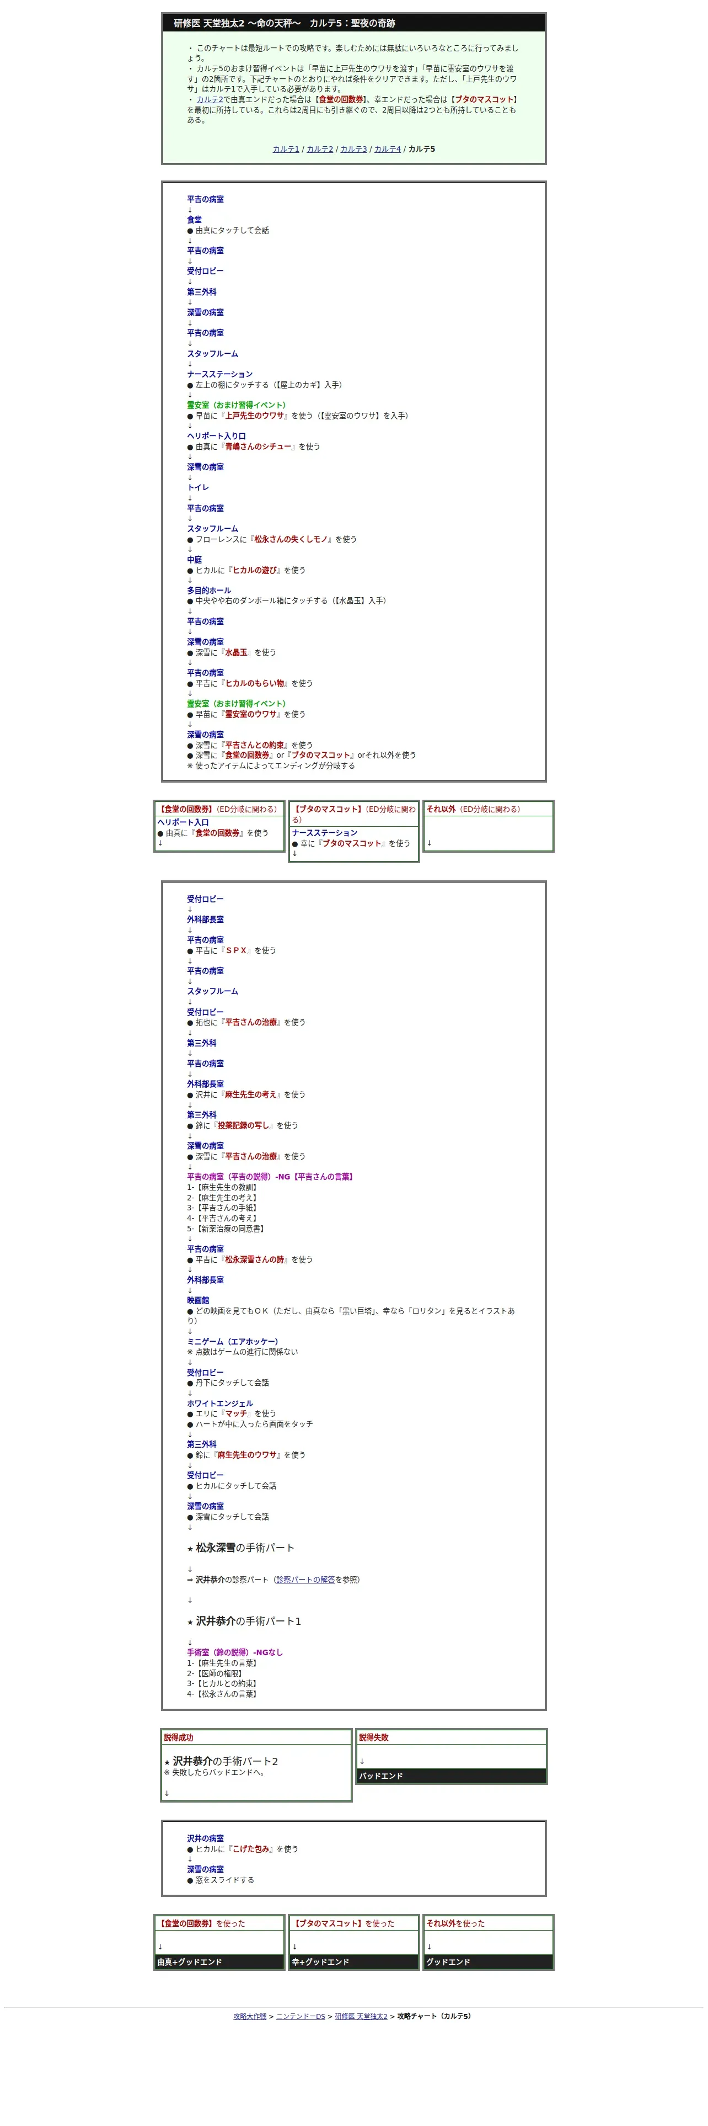Go to 攻略大作戦 in the footer breadcrumb
The image size is (708, 2126).
250,2016
